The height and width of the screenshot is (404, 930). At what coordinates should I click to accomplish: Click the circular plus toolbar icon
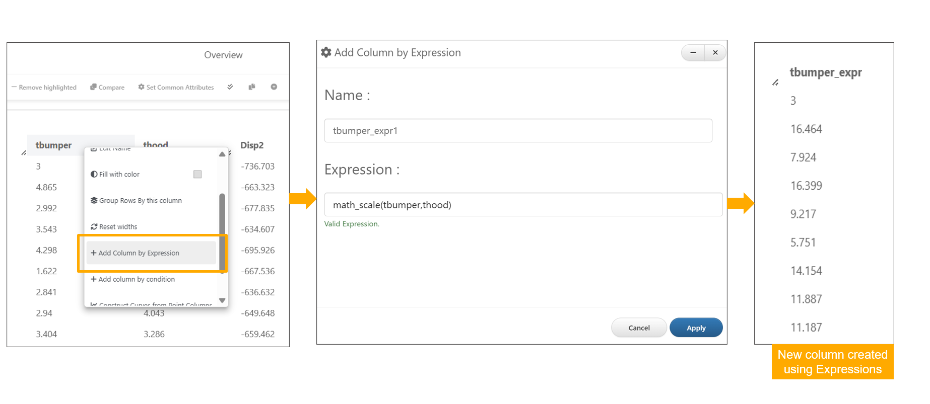pyautogui.click(x=274, y=87)
